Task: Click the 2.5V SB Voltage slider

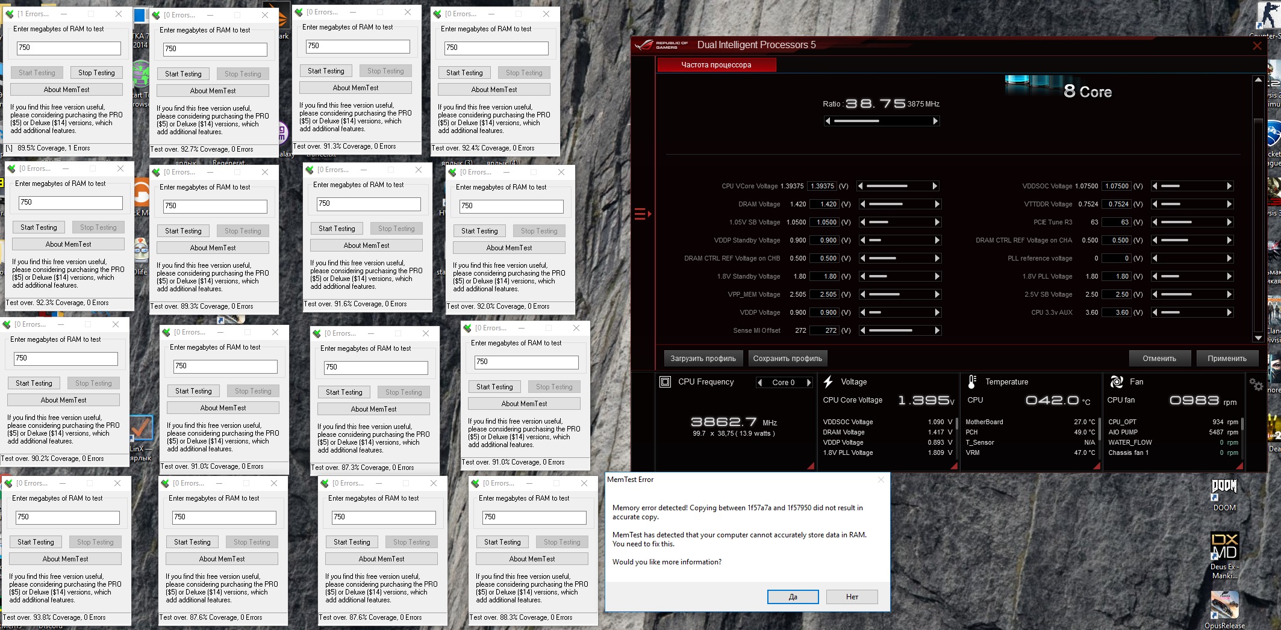Action: (1192, 294)
